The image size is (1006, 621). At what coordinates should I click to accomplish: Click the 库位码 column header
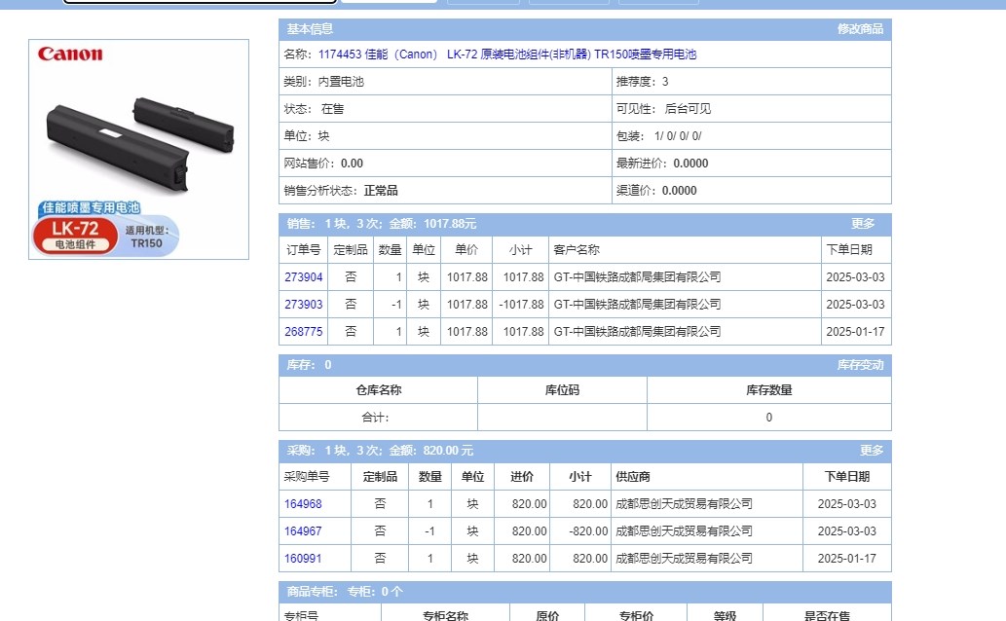coord(562,390)
